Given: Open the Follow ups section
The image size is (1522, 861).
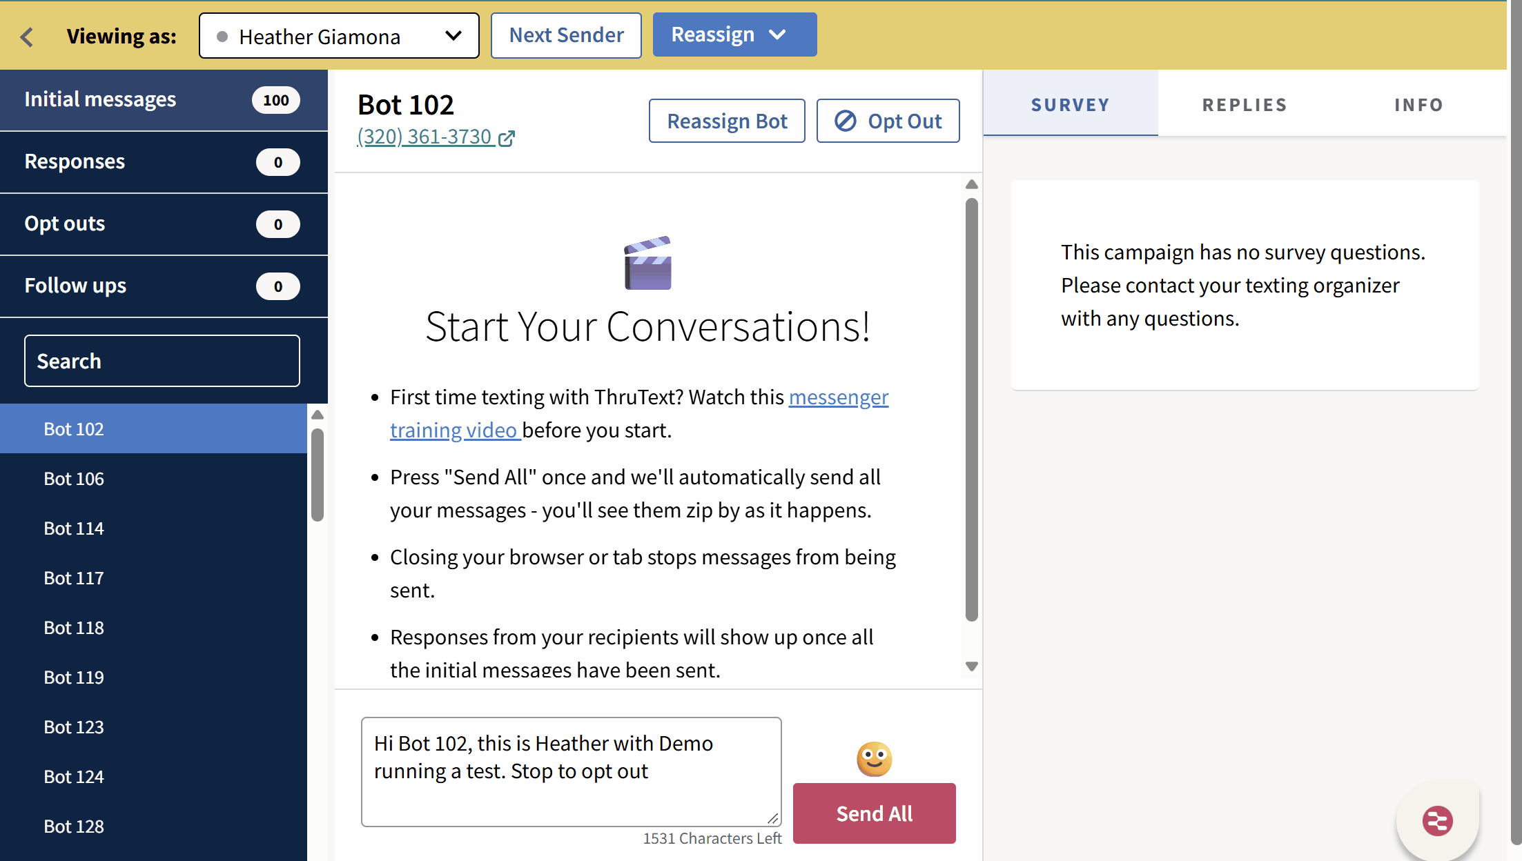Looking at the screenshot, I should 164,286.
